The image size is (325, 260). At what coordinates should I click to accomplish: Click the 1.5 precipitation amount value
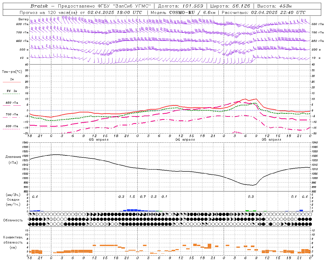point(132,197)
